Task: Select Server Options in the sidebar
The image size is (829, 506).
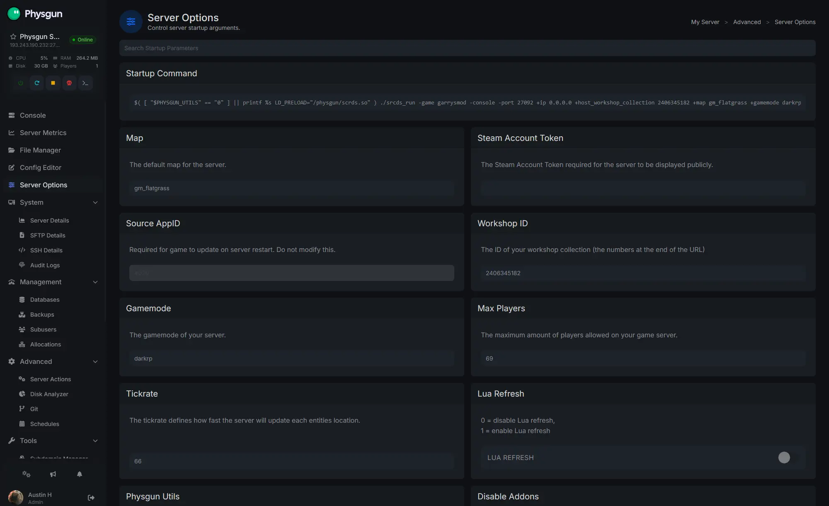Action: click(x=53, y=185)
